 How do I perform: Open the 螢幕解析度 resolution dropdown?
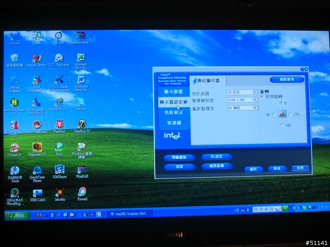click(x=243, y=100)
